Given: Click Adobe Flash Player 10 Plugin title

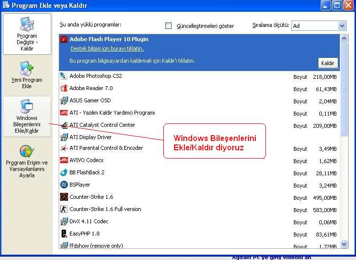Looking at the screenshot, I should click(109, 39).
